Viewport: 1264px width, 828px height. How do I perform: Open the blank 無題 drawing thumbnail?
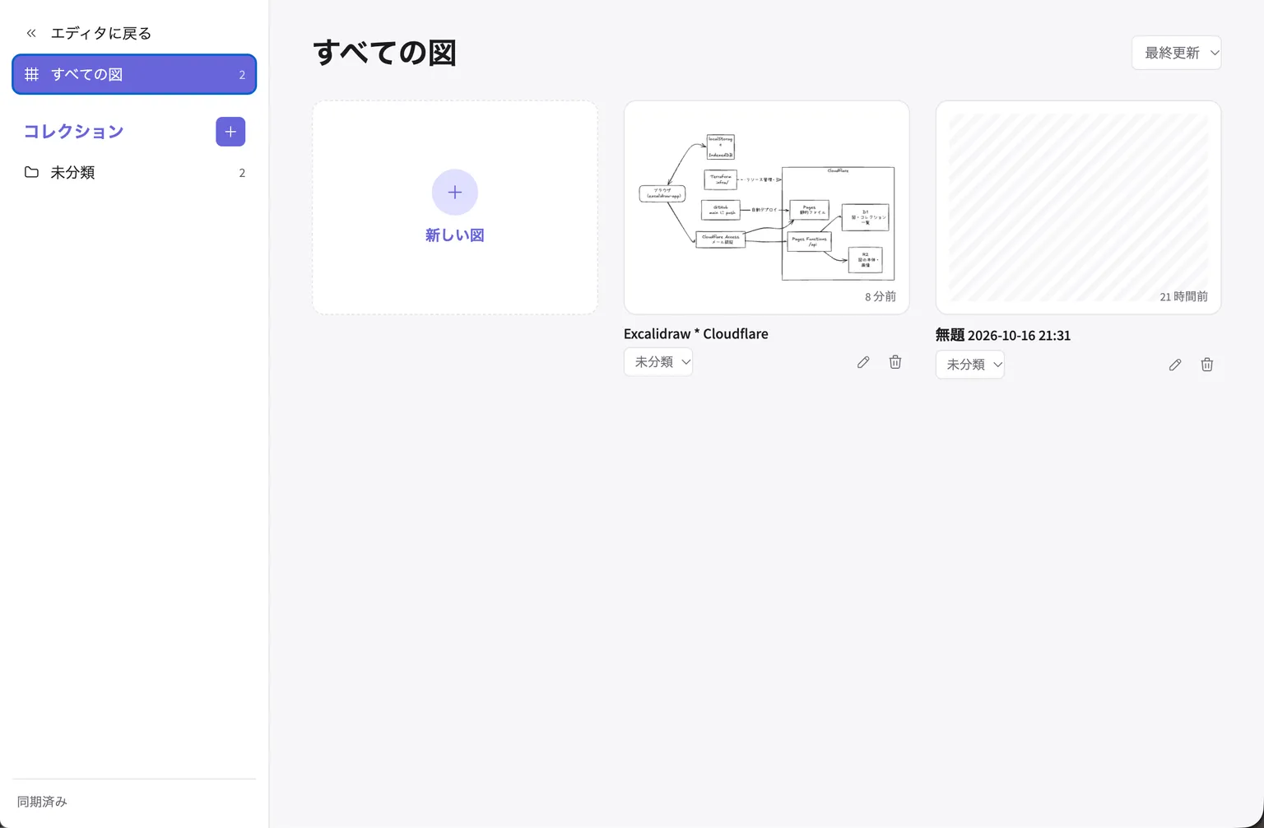1079,207
